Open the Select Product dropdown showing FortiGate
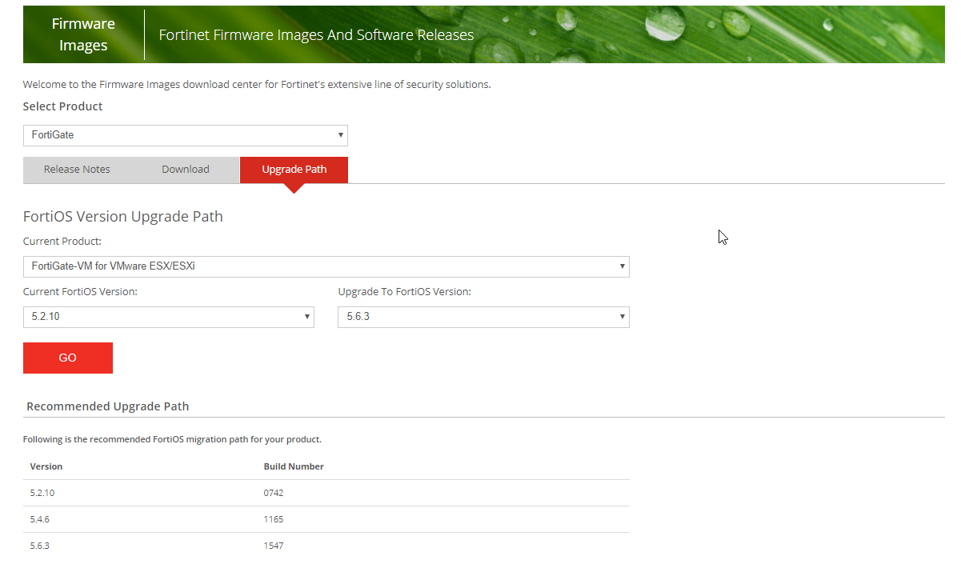The width and height of the screenshot is (961, 564). 185,135
